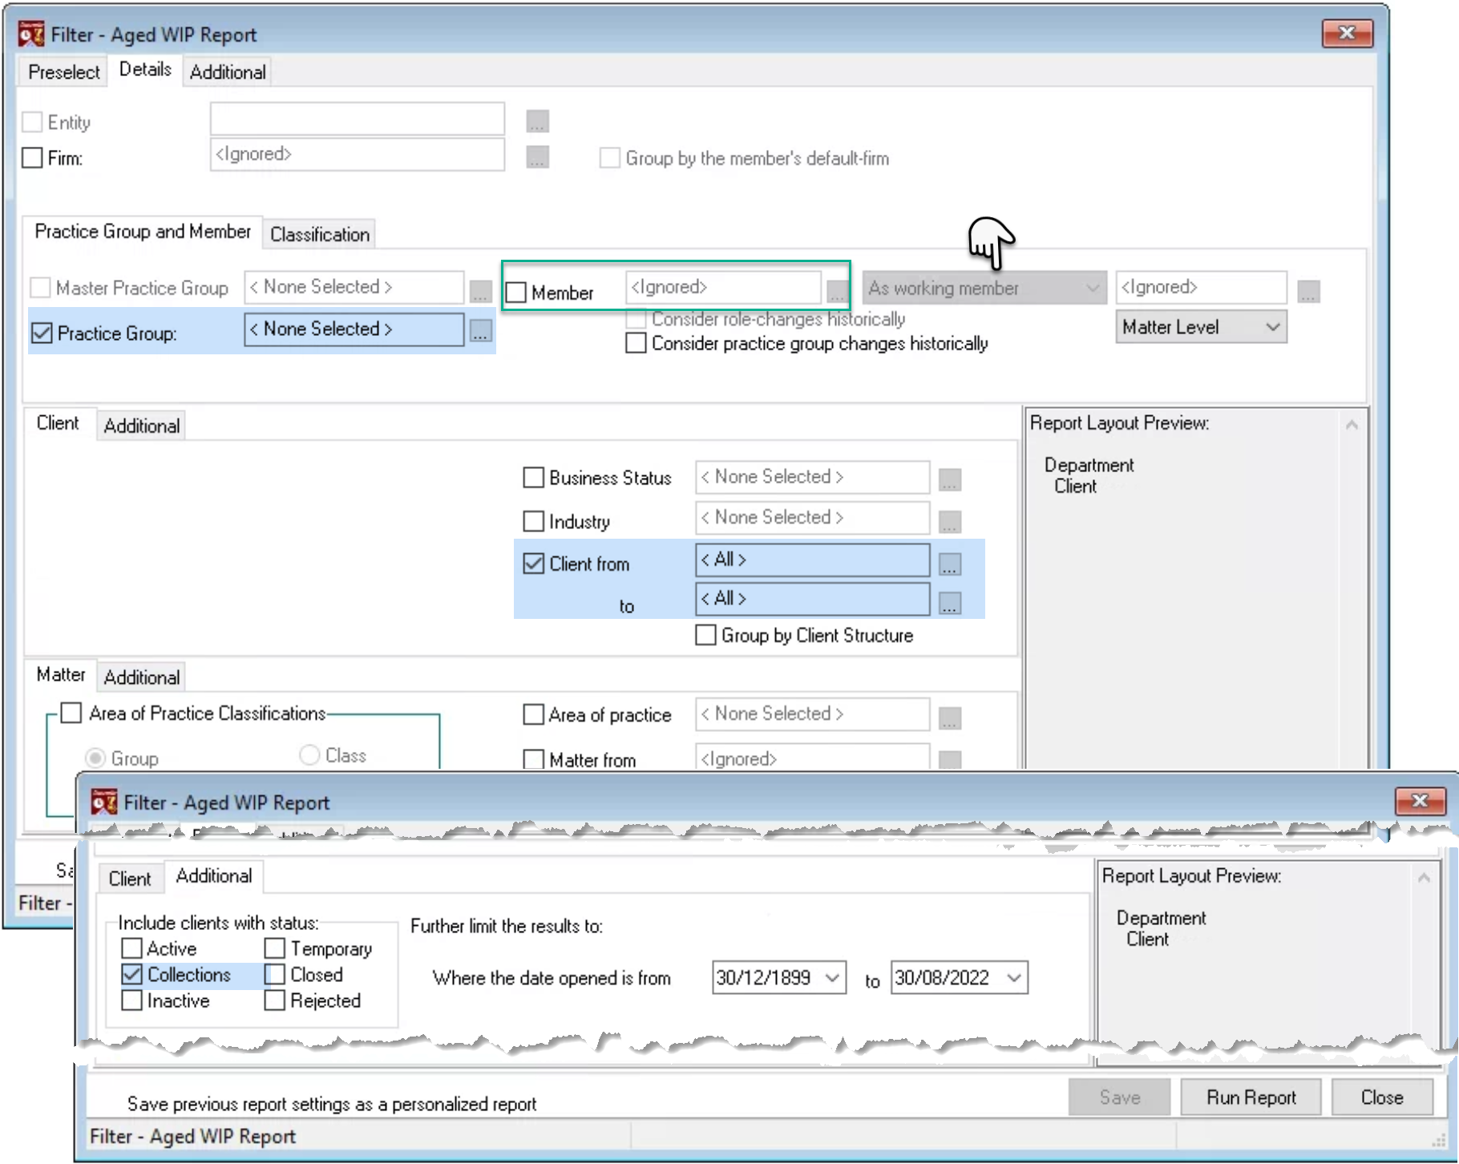Expand the Matter Level dropdown
1459x1164 pixels.
point(1201,327)
